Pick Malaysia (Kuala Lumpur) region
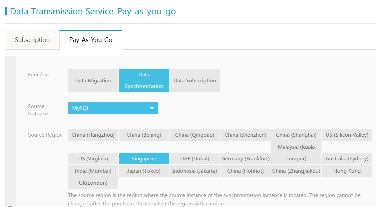This screenshot has height=207, width=376. tap(296, 153)
